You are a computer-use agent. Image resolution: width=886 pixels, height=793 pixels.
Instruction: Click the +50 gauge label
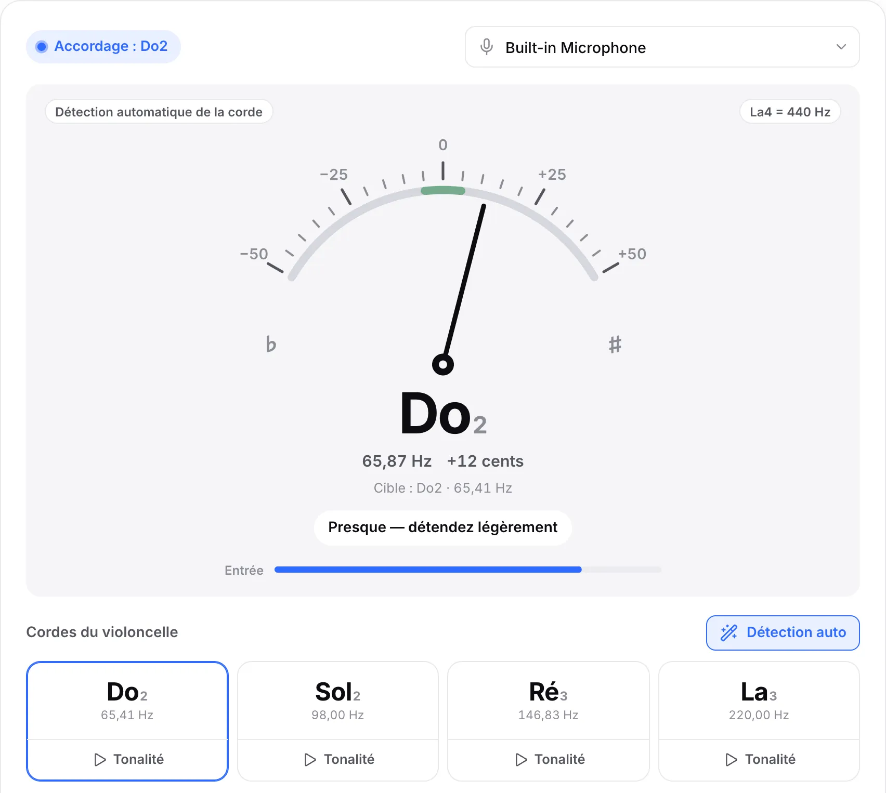click(x=632, y=254)
